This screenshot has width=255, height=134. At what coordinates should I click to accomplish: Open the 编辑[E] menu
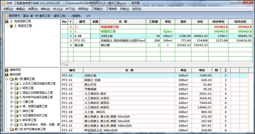tap(20, 9)
